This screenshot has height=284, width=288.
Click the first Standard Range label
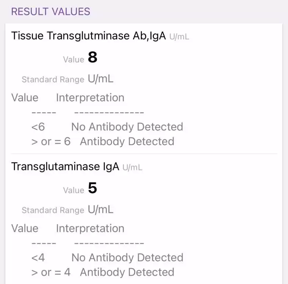(53, 80)
